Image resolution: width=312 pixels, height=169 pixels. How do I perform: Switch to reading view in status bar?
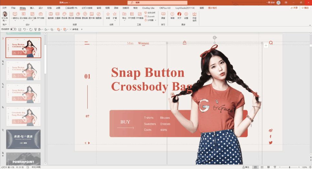268,167
